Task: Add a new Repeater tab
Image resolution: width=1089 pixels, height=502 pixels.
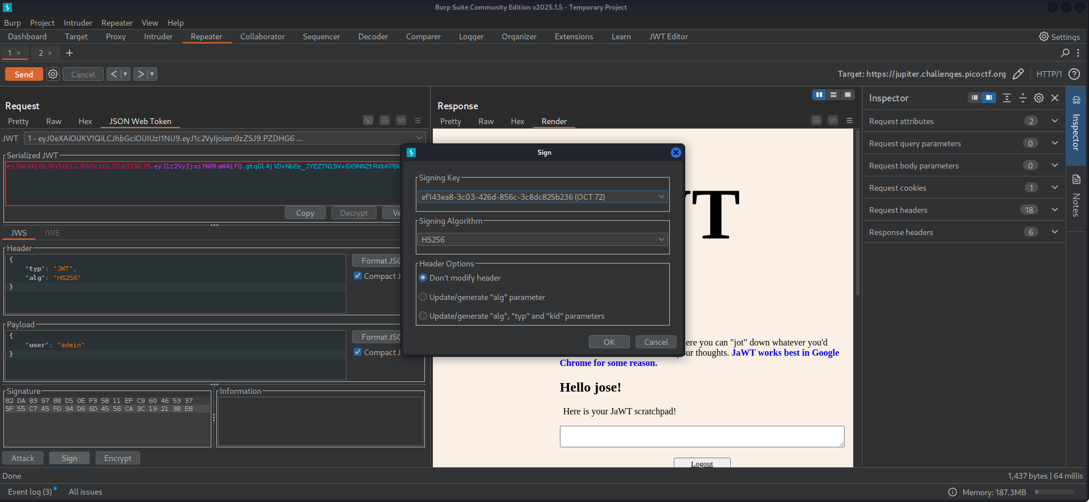Action: click(69, 53)
